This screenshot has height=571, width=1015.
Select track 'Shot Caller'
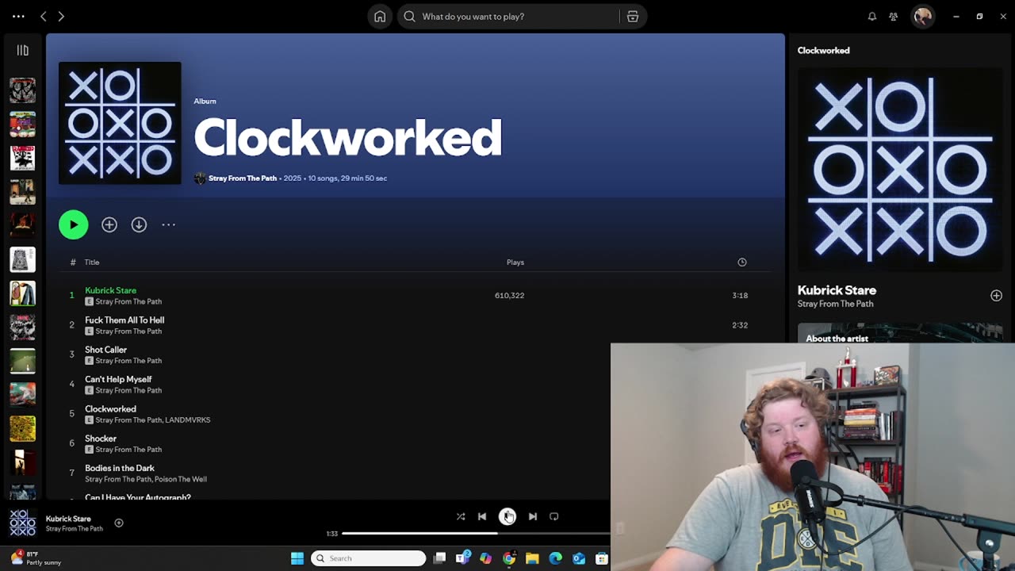tap(105, 350)
